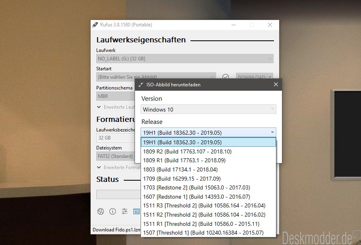Pick 1511 R1 [Threshold 2] release
The image size is (361, 245).
[x=208, y=224]
